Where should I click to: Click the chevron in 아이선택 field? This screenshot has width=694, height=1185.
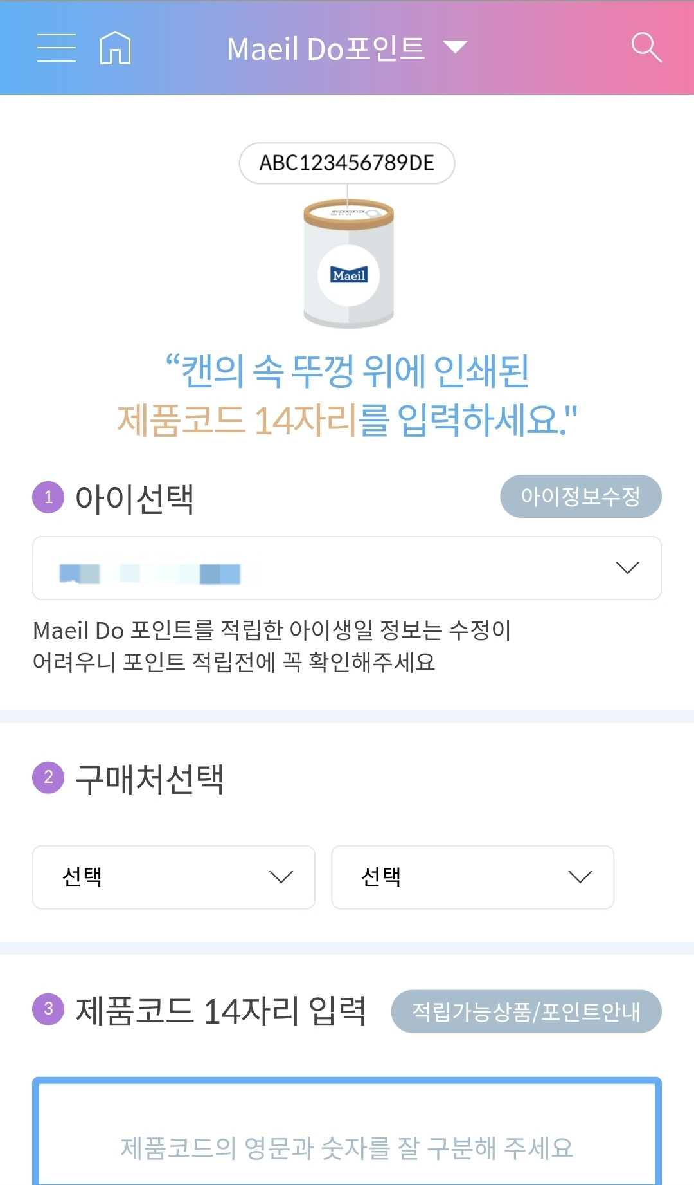pyautogui.click(x=627, y=567)
